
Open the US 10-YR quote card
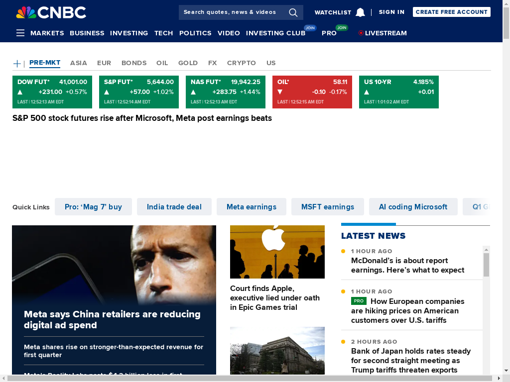click(x=399, y=92)
